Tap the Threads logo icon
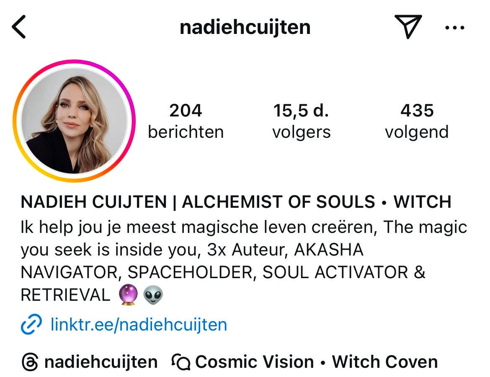This screenshot has width=490, height=377. (x=30, y=362)
